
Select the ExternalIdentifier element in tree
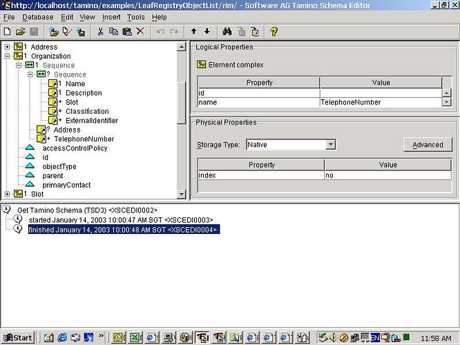(92, 120)
